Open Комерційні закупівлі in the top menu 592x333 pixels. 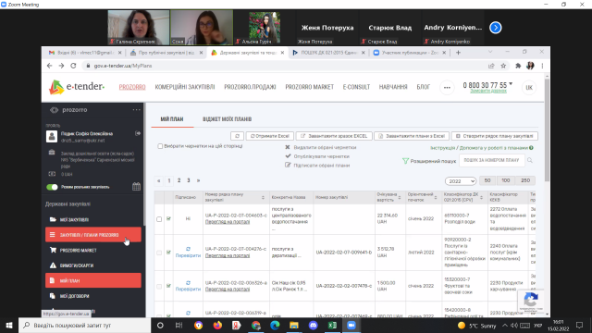coord(185,87)
